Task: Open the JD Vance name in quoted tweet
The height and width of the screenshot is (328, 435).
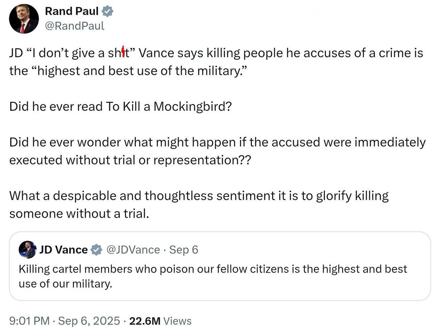Action: 63,250
